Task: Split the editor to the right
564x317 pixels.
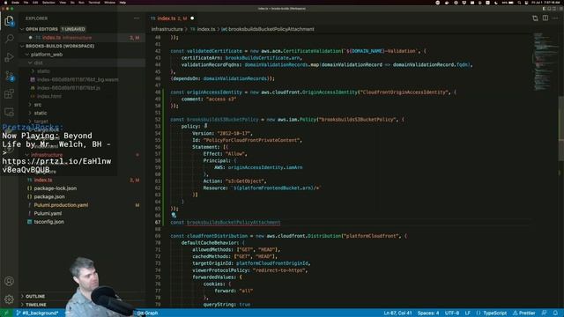Action: [x=545, y=18]
